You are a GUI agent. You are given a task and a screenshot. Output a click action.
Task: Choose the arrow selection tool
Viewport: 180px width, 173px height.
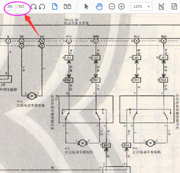point(86,7)
